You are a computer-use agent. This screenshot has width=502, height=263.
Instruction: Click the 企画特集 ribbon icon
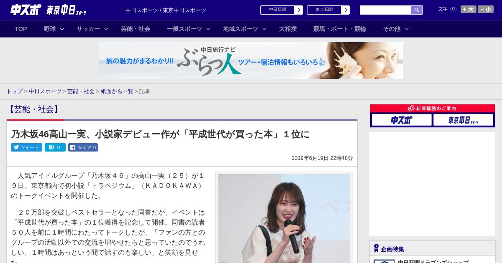pyautogui.click(x=376, y=248)
